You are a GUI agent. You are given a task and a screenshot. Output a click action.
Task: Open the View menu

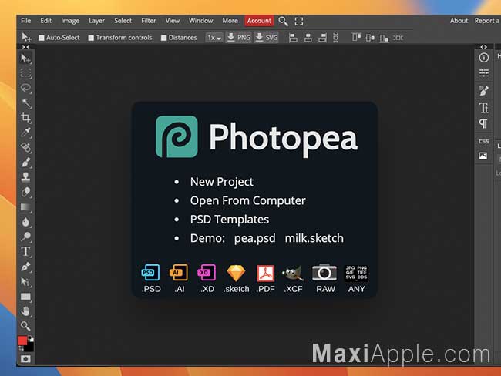(172, 21)
